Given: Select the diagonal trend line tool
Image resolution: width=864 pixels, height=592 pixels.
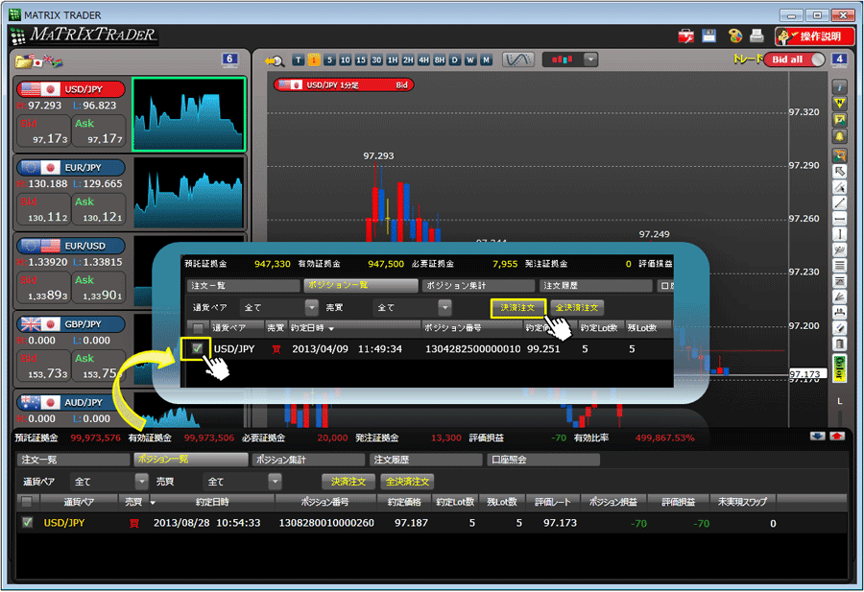Looking at the screenshot, I should tap(839, 203).
